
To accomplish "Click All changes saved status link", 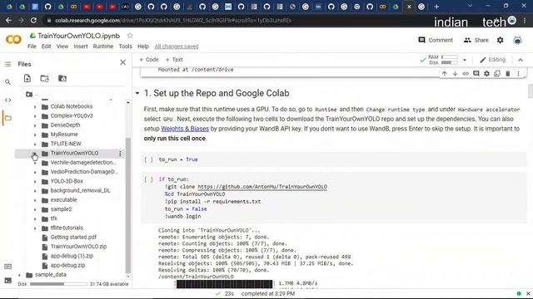I will coord(177,47).
